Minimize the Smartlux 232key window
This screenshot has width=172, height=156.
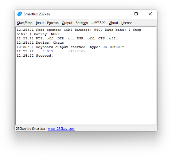pos(122,14)
